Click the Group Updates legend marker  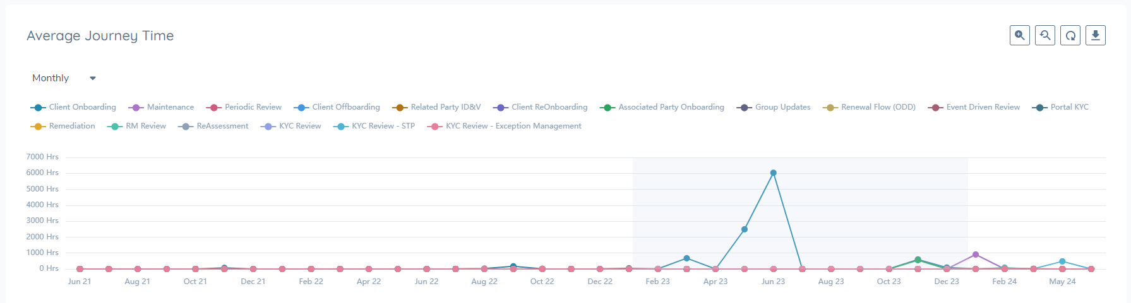pyautogui.click(x=744, y=108)
